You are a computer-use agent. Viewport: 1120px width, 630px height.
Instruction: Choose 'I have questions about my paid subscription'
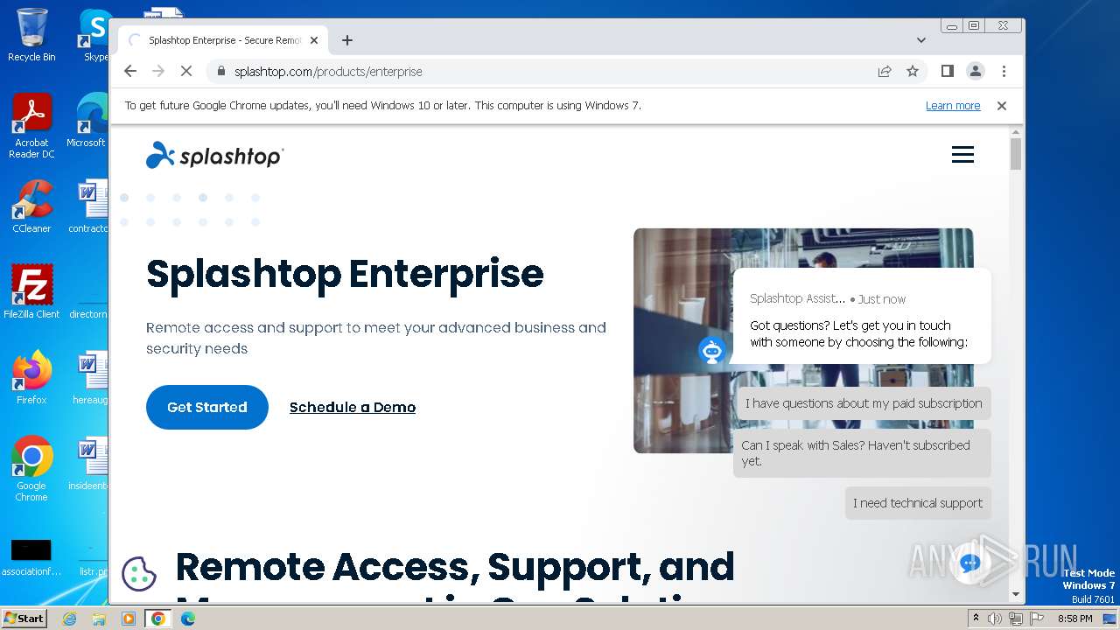[864, 403]
